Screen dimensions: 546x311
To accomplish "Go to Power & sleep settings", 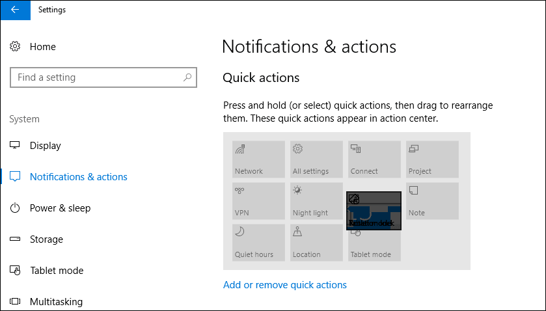I will [61, 208].
